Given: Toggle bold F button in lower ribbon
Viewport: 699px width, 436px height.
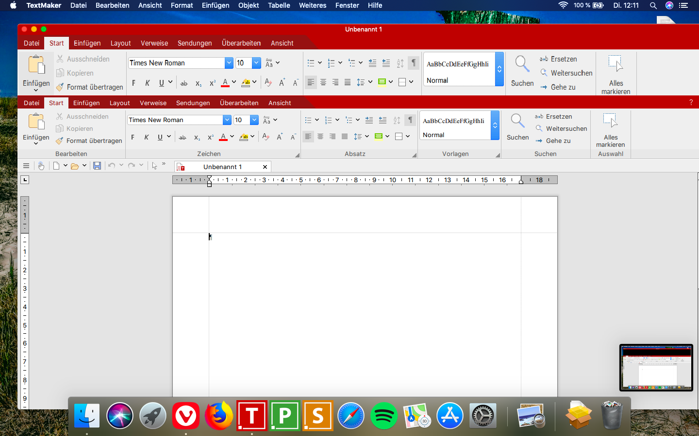Looking at the screenshot, I should pyautogui.click(x=133, y=137).
